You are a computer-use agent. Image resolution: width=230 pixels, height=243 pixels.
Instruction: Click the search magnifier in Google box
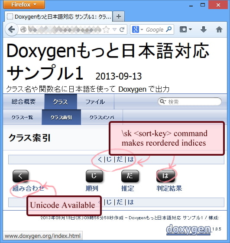point(168,29)
